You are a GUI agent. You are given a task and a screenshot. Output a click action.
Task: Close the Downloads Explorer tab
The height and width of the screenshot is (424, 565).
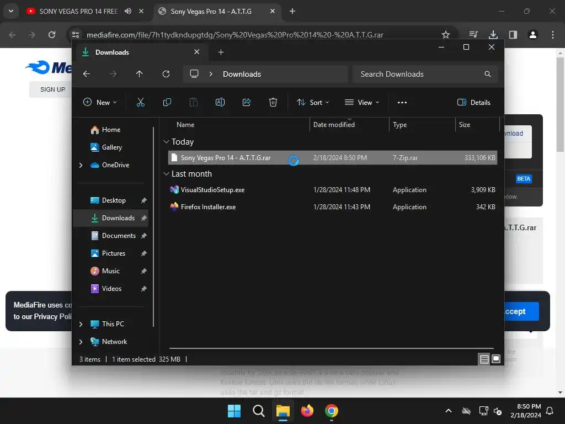point(197,52)
